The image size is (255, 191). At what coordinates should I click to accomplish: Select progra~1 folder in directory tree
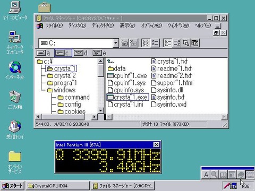[x=62, y=83]
